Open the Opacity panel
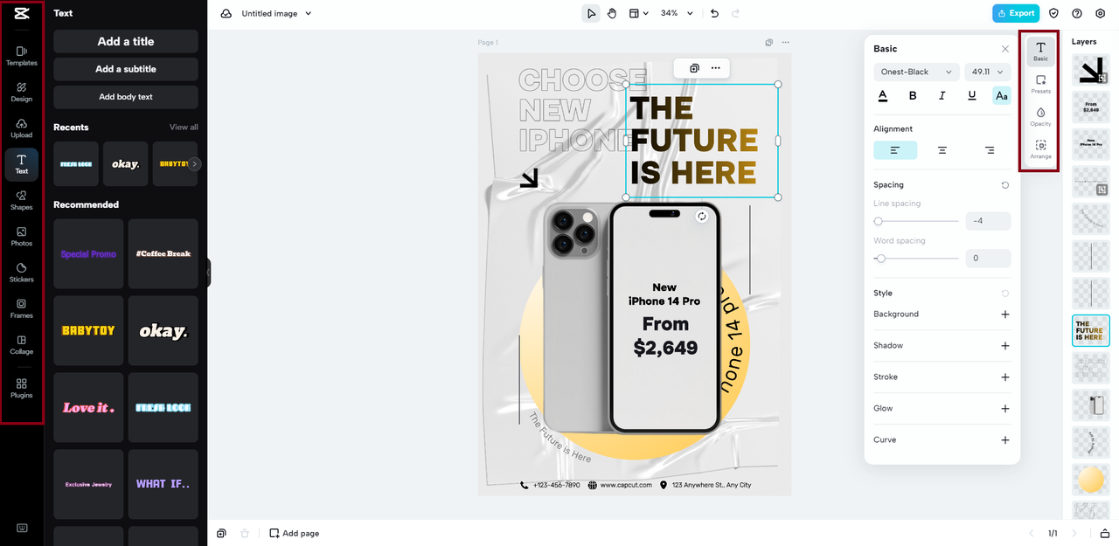 click(x=1040, y=116)
